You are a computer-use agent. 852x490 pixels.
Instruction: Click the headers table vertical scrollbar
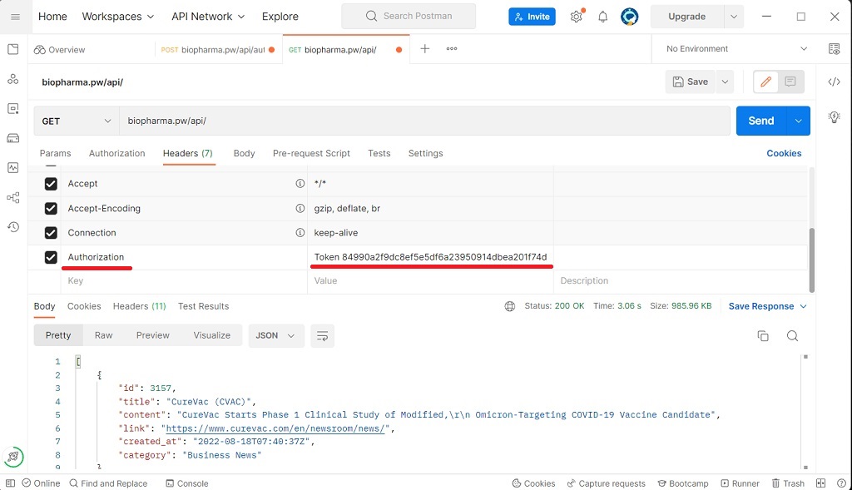(812, 260)
